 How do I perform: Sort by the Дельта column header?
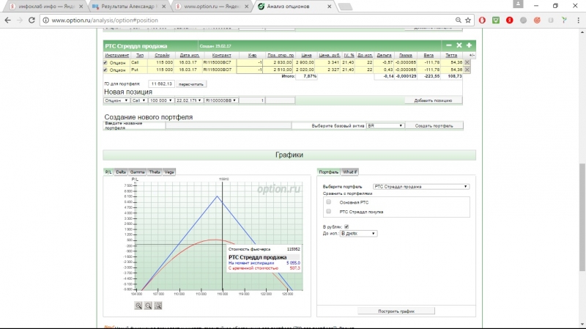(x=384, y=55)
